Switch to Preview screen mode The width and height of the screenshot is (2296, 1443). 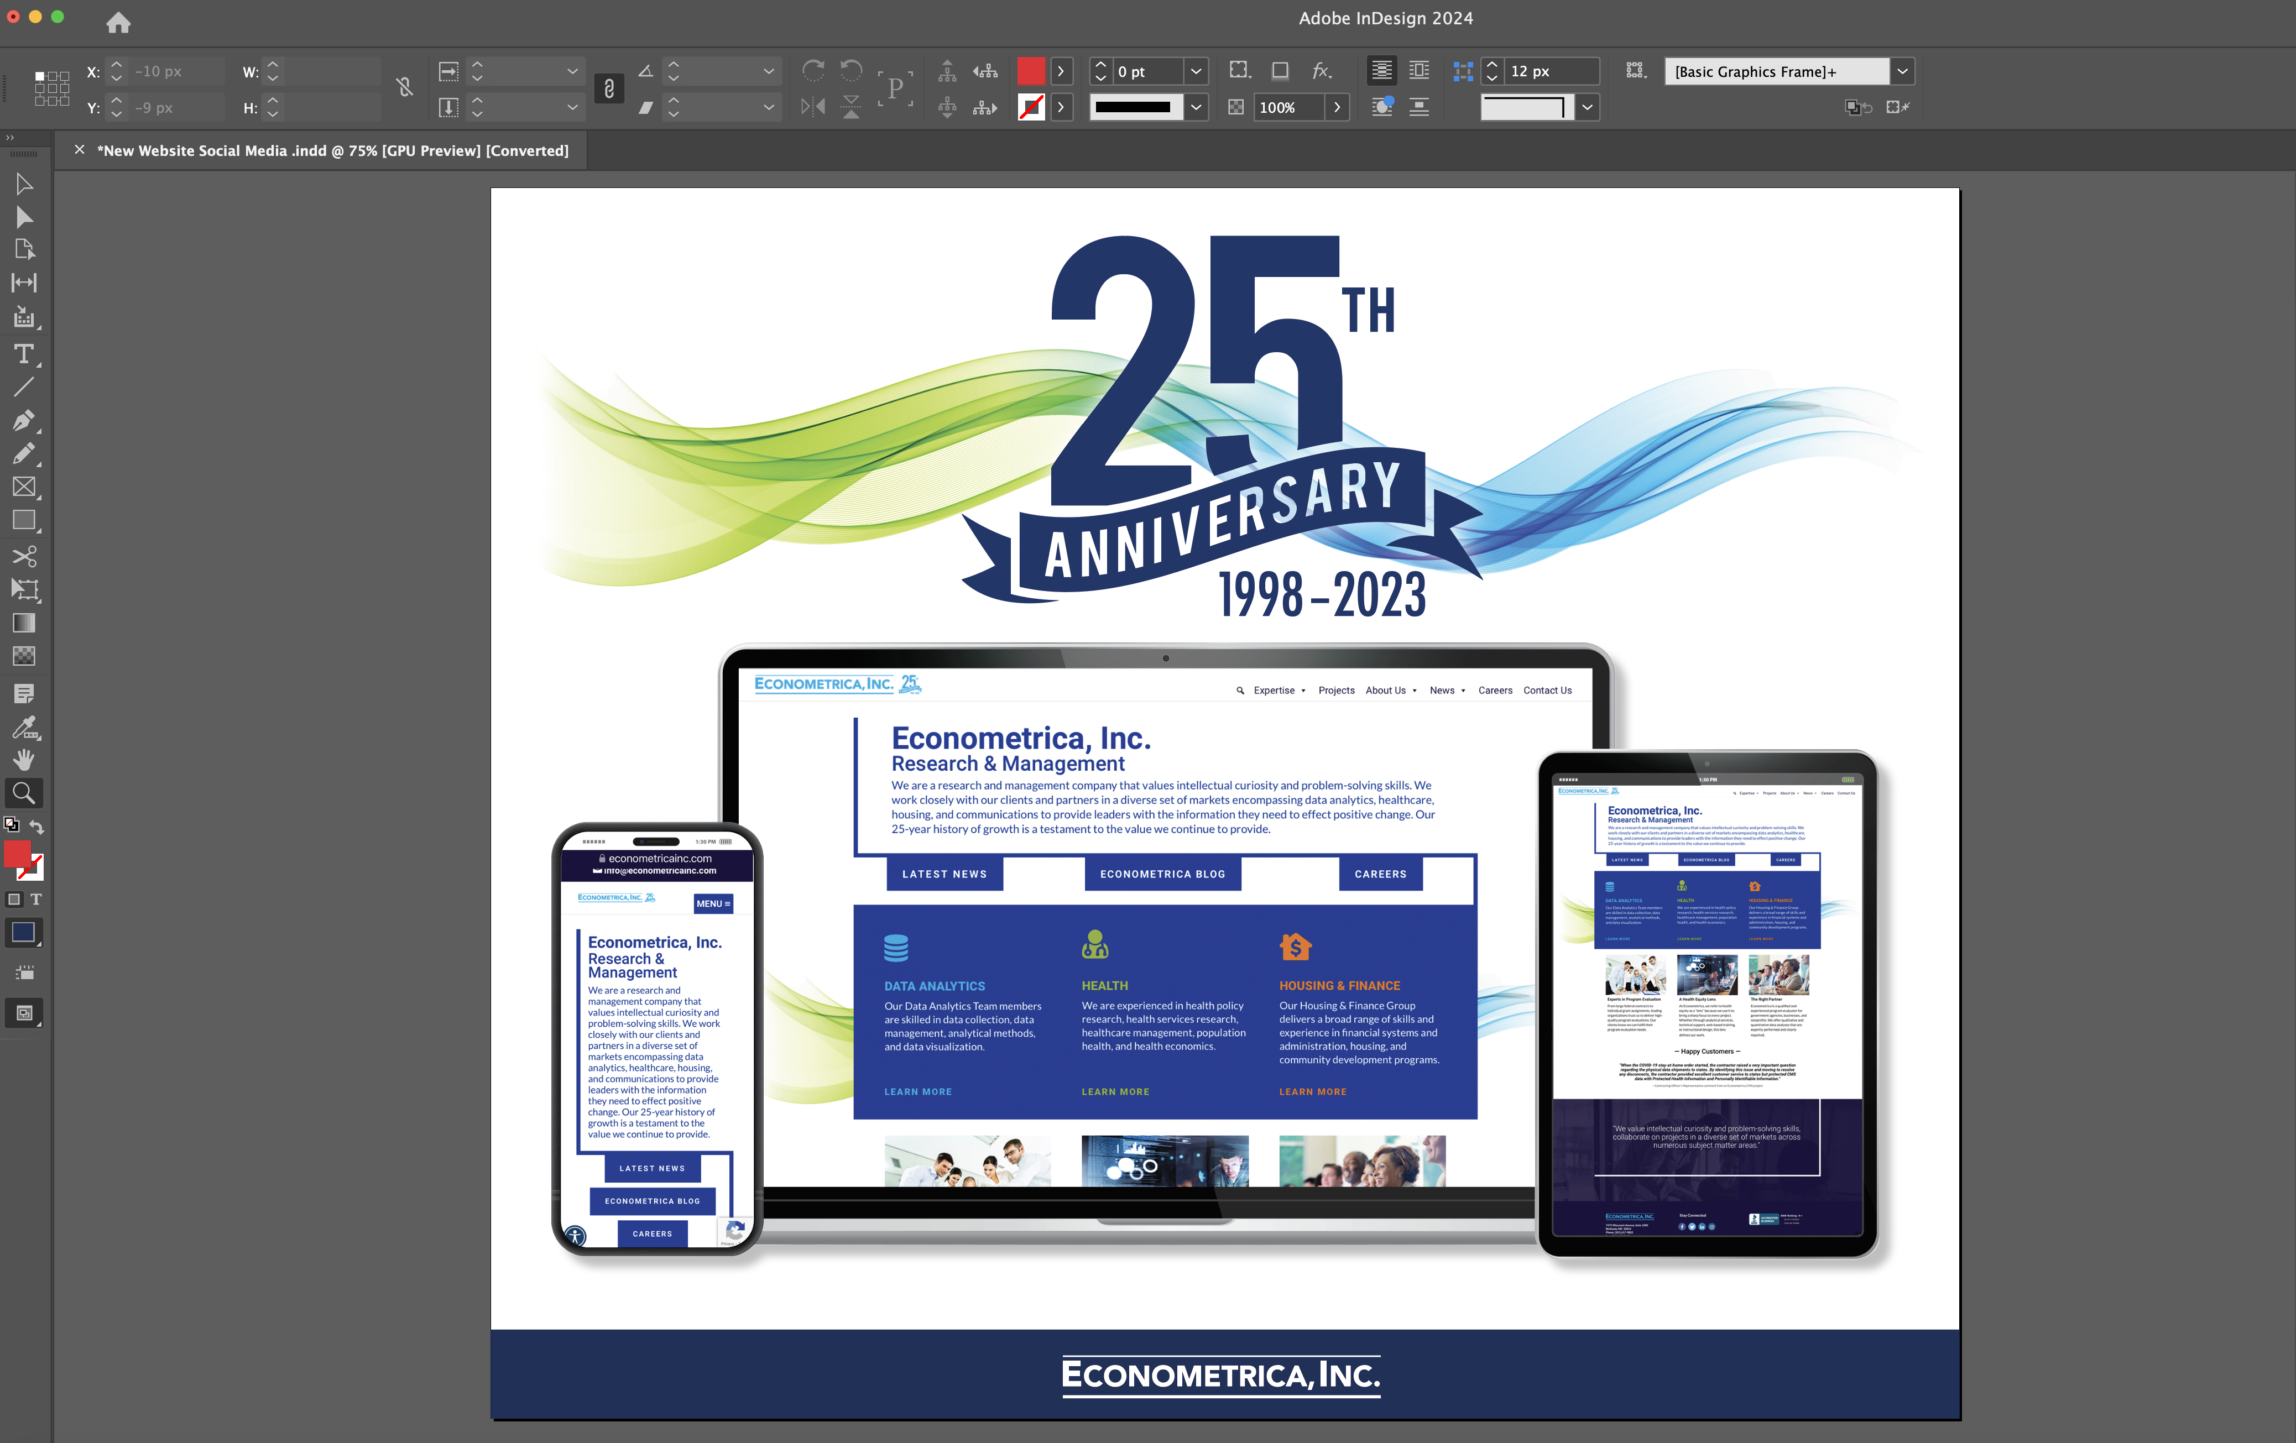(x=25, y=1012)
